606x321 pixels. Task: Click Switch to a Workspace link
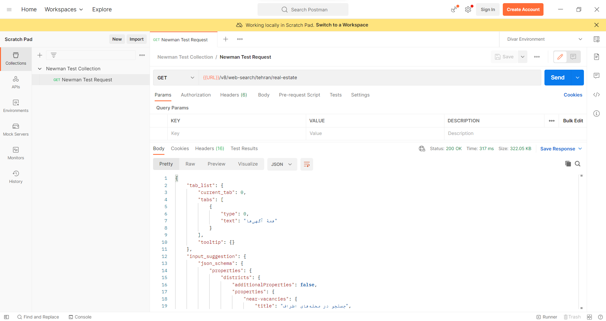pos(342,25)
